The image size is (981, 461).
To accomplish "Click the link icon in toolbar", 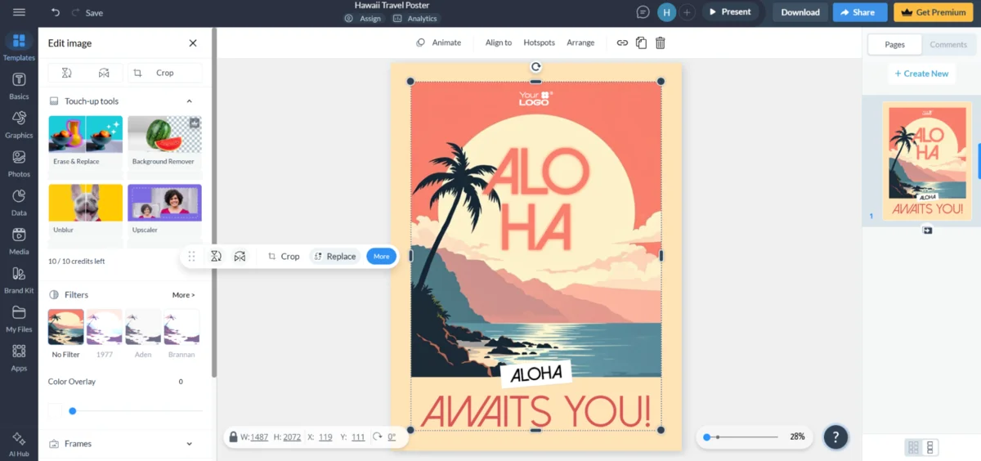I will point(622,43).
